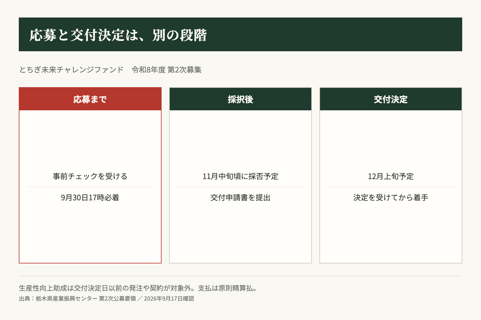Click the source line 出典：栃木県産業振興センター
The width and height of the screenshot is (481, 320).
click(x=106, y=298)
